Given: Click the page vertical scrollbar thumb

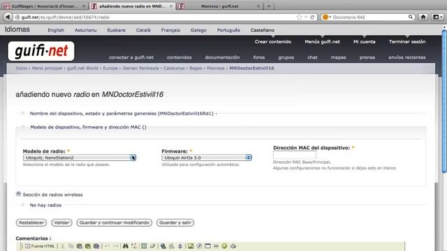Looking at the screenshot, I should point(444,100).
